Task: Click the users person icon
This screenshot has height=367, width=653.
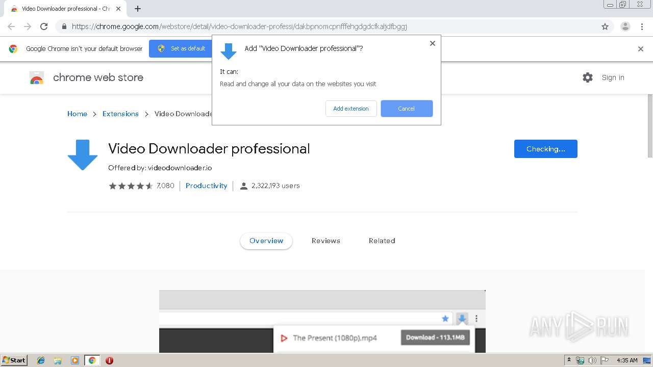Action: (x=243, y=186)
